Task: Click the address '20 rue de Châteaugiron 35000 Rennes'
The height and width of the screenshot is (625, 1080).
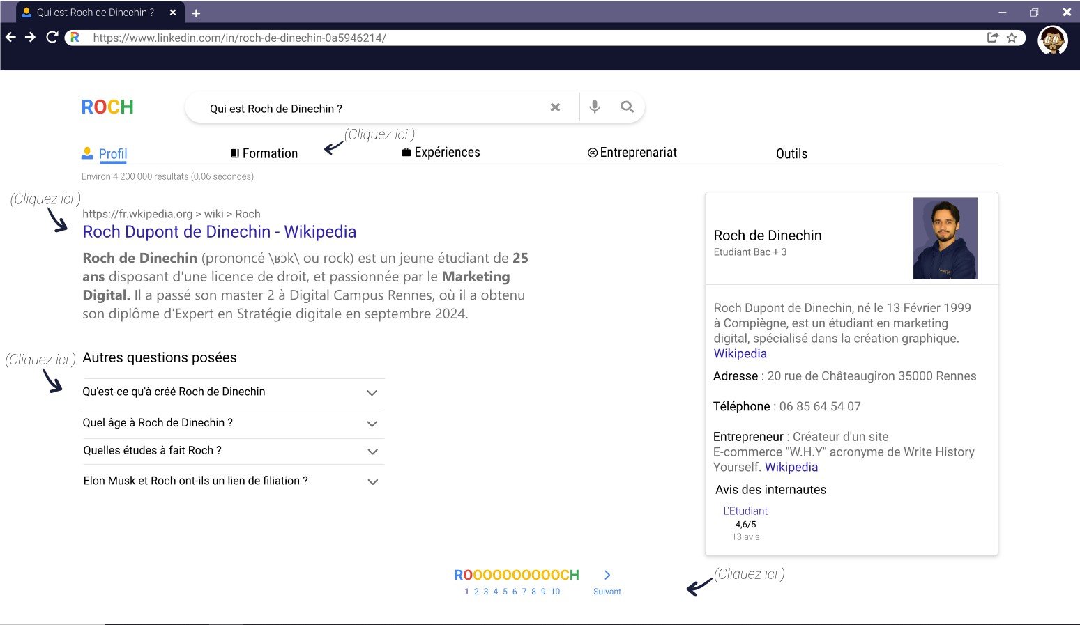Action: (872, 376)
